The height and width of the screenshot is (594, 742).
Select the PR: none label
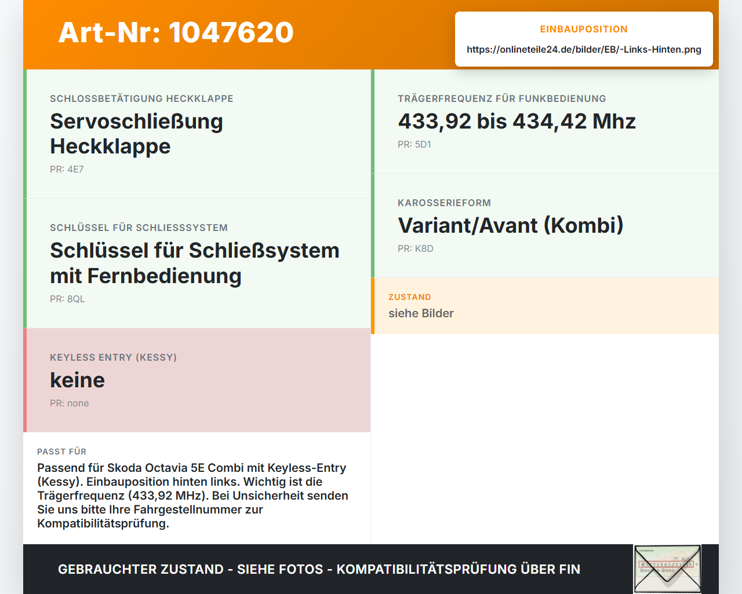click(70, 404)
